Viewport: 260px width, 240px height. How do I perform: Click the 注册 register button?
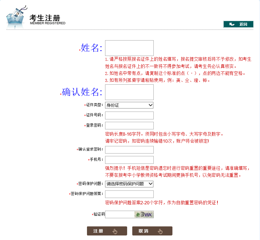[107, 231]
